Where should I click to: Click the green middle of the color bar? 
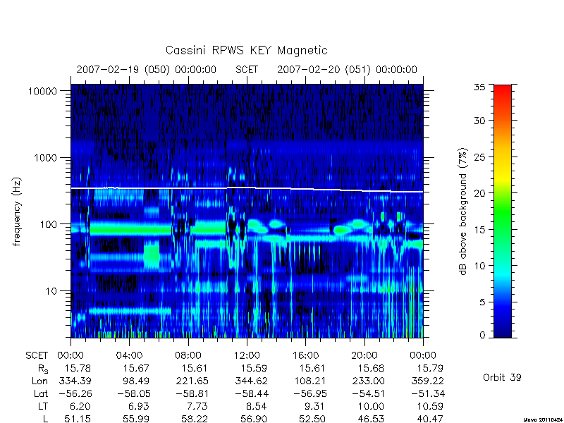point(503,211)
